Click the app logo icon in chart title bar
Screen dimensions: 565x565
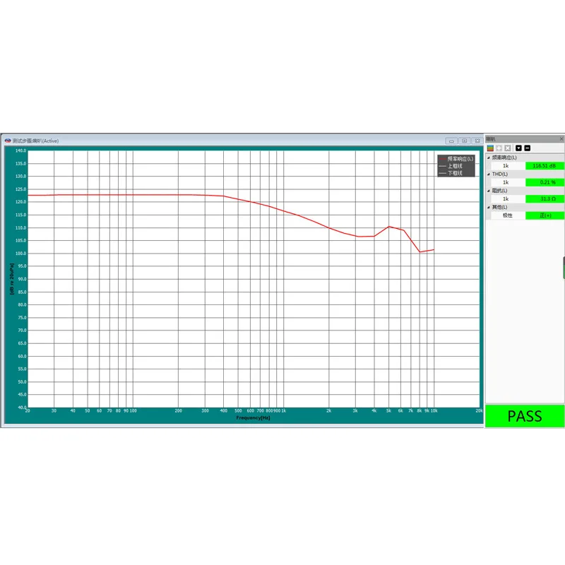(8, 141)
